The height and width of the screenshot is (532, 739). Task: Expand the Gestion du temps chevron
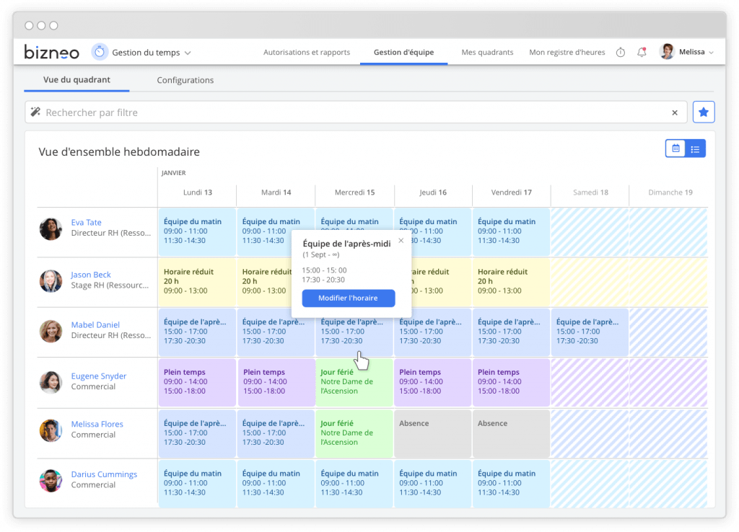188,52
